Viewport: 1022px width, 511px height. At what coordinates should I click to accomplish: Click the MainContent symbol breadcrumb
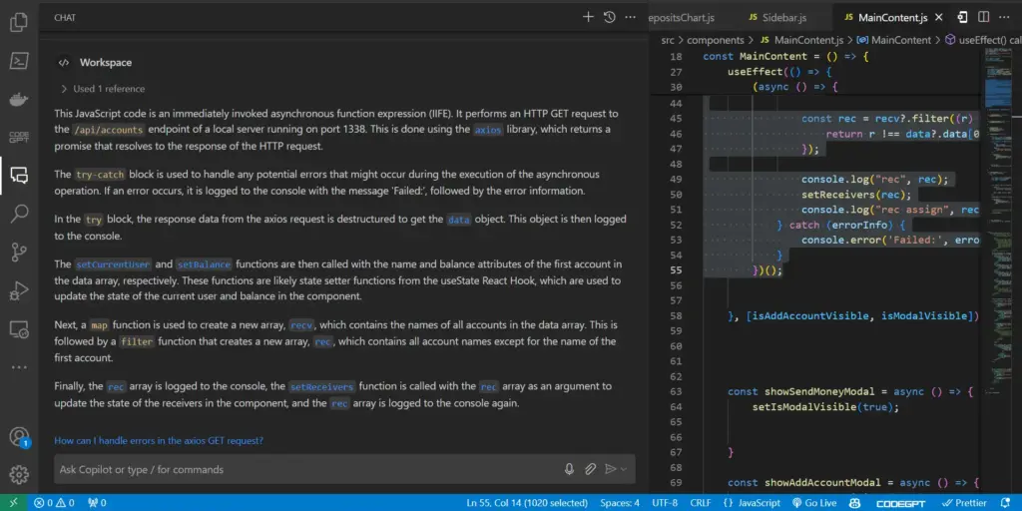(894, 40)
